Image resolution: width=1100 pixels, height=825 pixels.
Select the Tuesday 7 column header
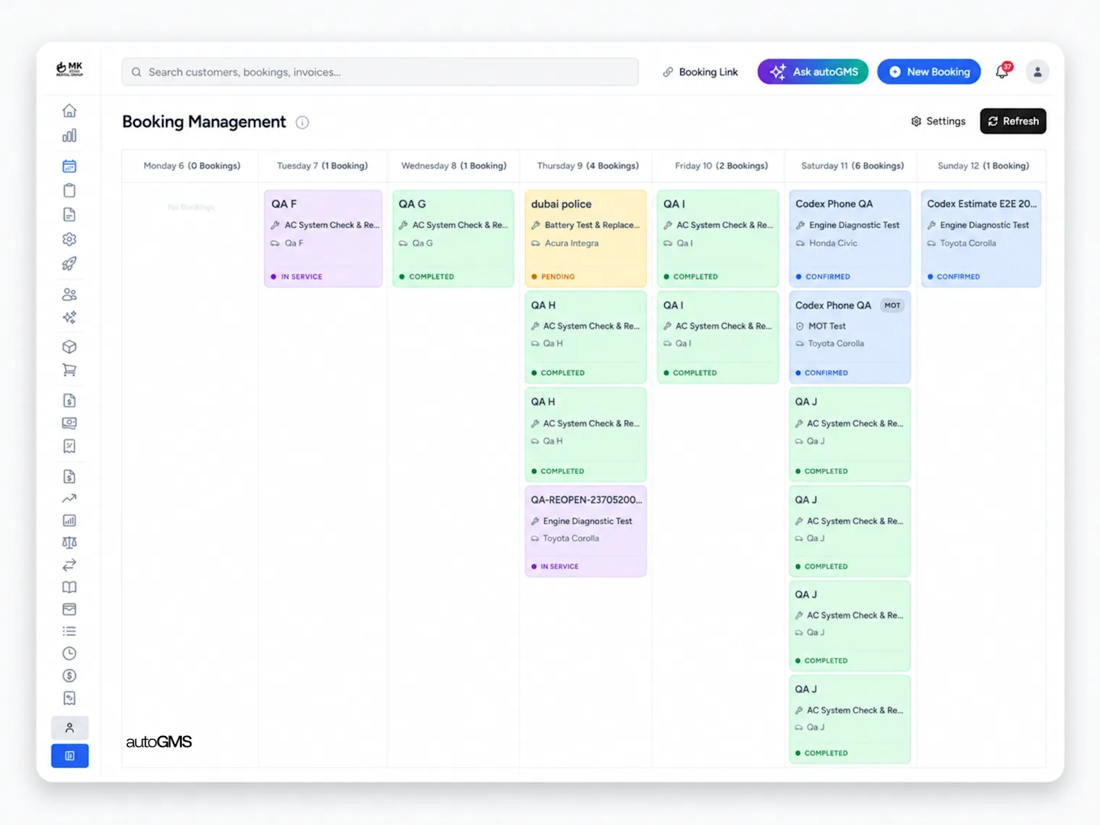tap(322, 166)
